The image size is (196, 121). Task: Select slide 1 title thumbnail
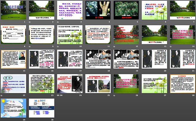click(x=13, y=10)
